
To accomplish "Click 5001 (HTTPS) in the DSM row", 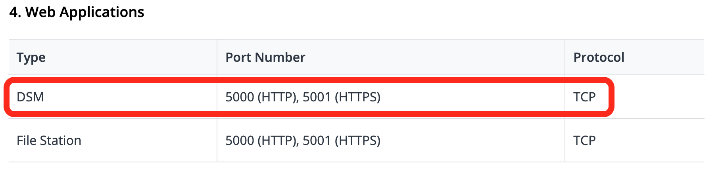I will [342, 97].
